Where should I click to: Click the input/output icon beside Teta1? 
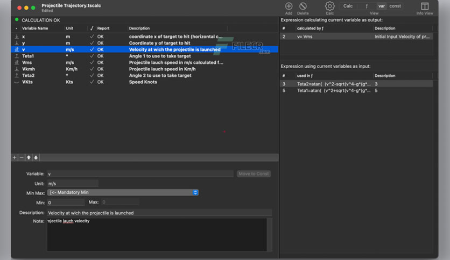coord(17,56)
